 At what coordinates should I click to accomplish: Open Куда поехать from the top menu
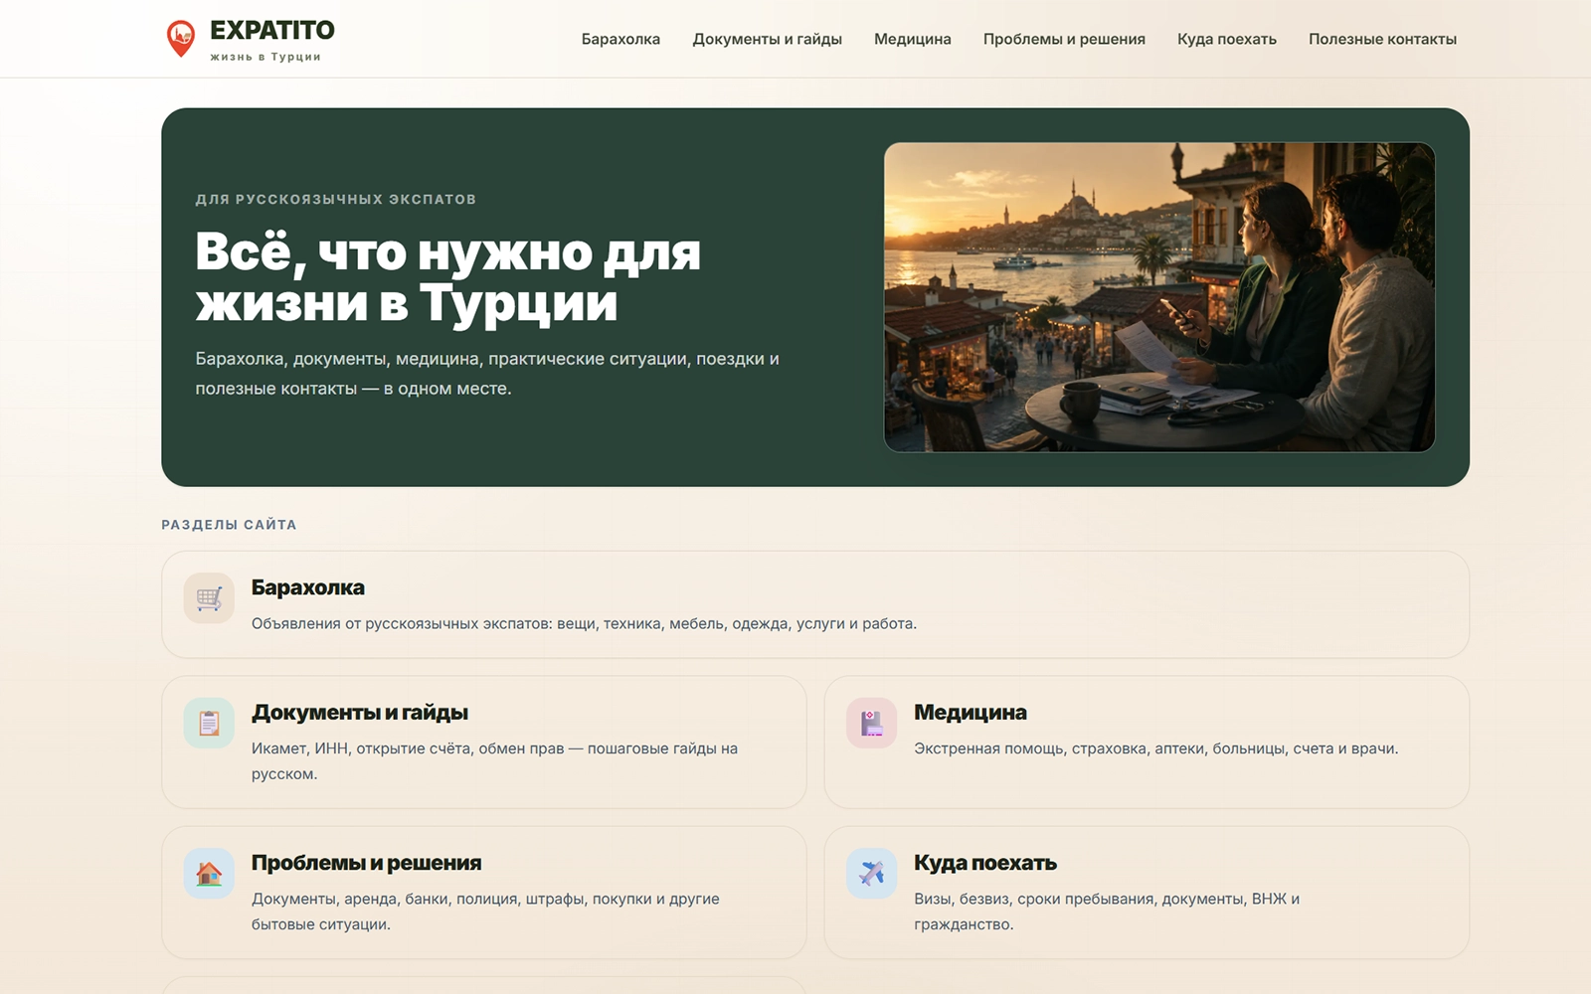point(1226,39)
